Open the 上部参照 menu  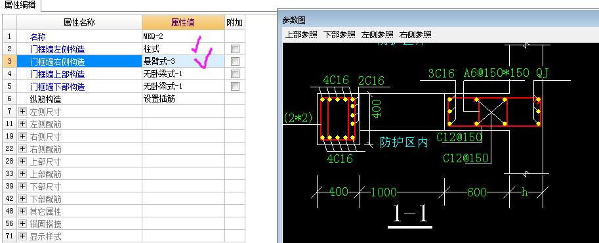(301, 34)
